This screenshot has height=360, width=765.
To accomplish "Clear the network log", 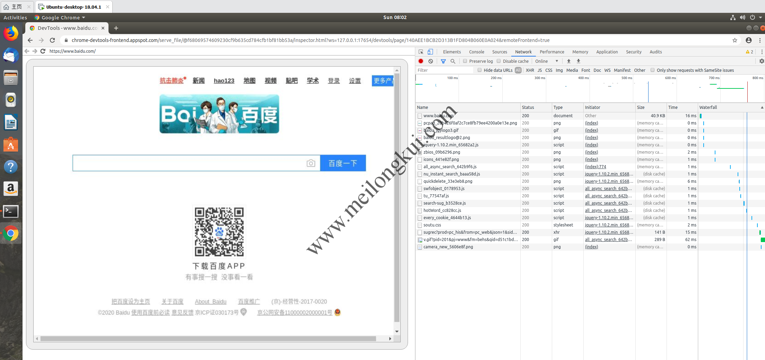I will (x=431, y=61).
